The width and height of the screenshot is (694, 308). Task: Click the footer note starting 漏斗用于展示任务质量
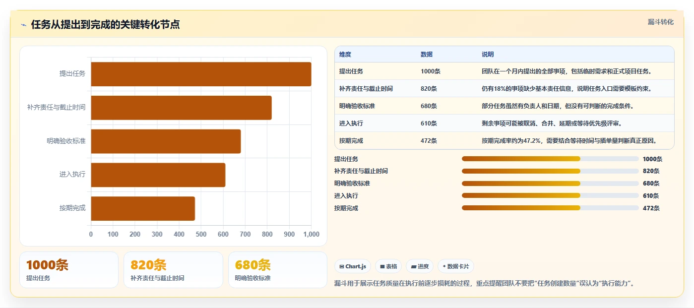[484, 284]
